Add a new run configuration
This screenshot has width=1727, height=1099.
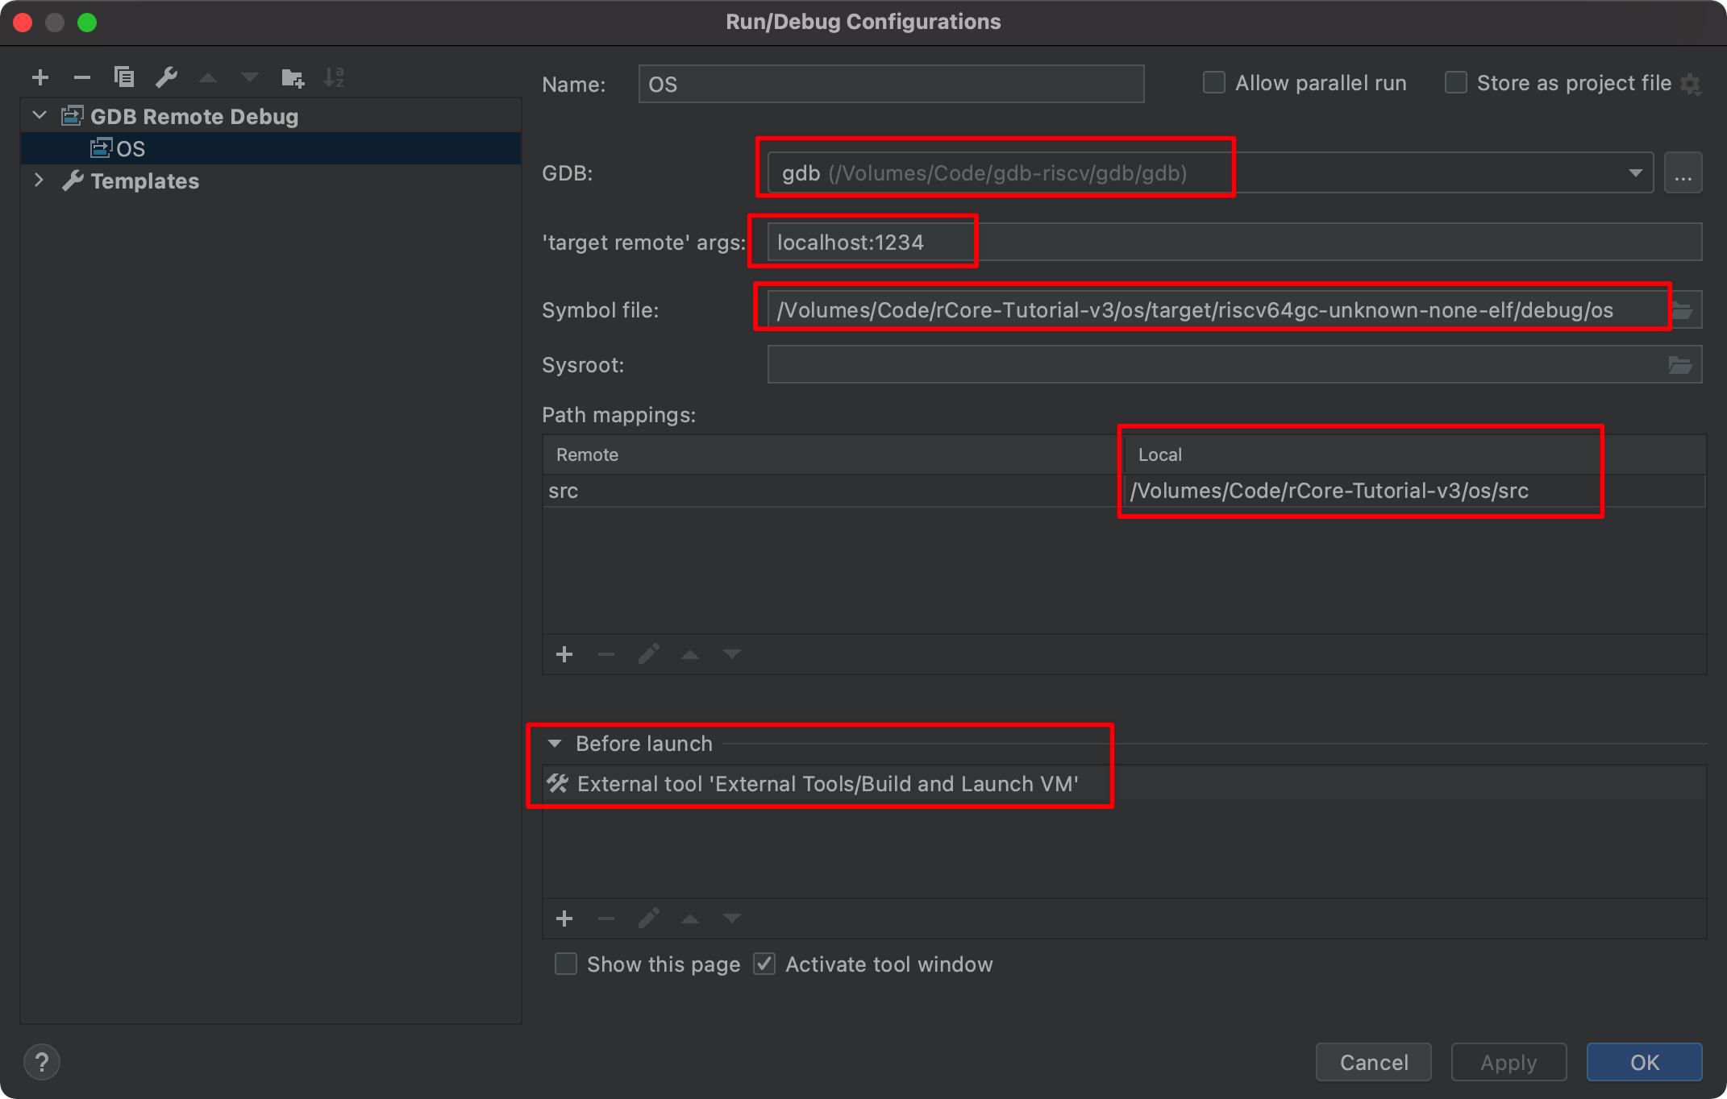coord(40,77)
